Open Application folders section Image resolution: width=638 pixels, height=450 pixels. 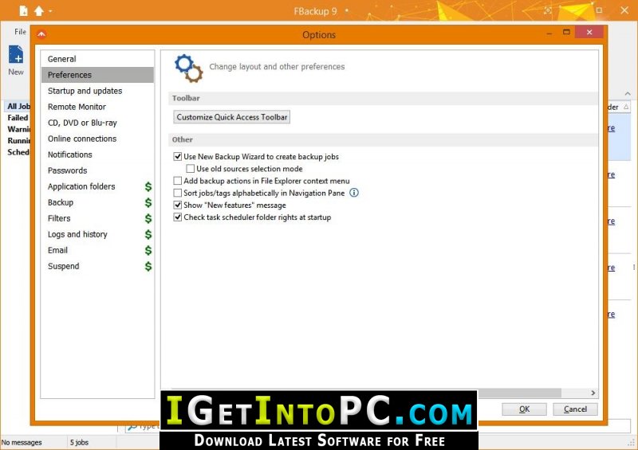(x=97, y=186)
